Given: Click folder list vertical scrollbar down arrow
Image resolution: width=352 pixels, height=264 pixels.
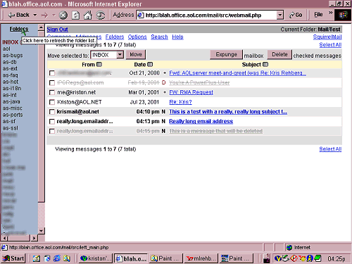Looking at the screenshot, I should pos(41,231).
